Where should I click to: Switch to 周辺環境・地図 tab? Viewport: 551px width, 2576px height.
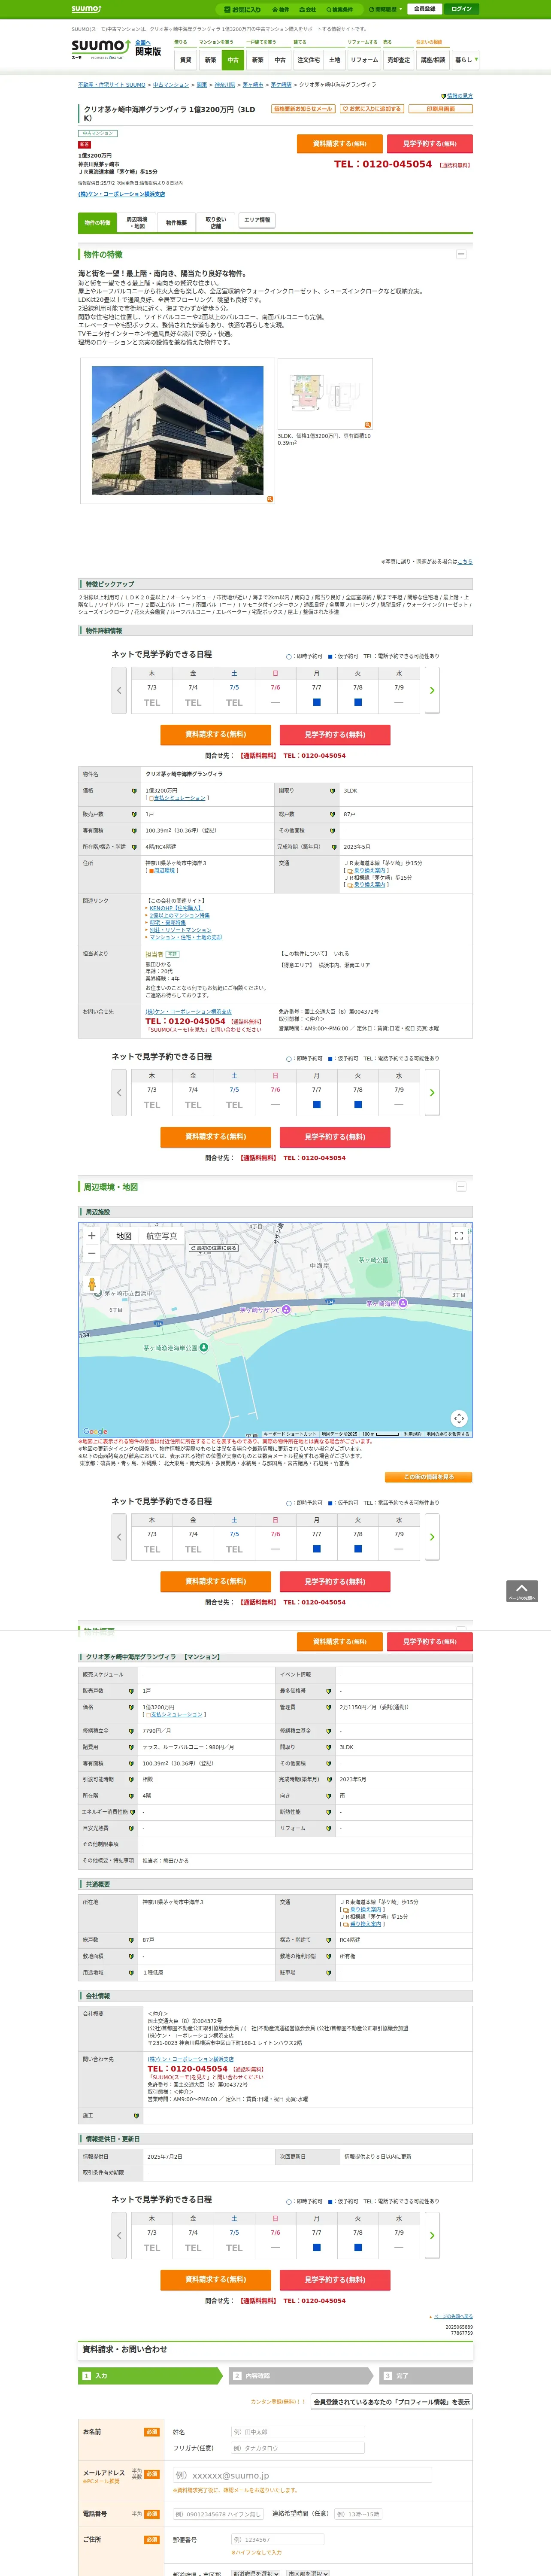(x=137, y=222)
